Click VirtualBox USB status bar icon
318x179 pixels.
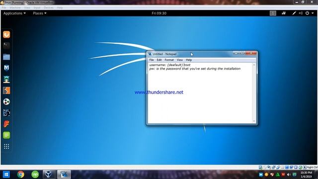click(x=278, y=167)
